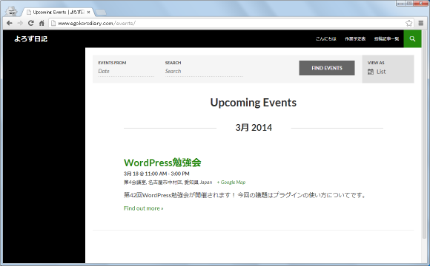Open the WordPress勉強会 event title

[x=162, y=163]
